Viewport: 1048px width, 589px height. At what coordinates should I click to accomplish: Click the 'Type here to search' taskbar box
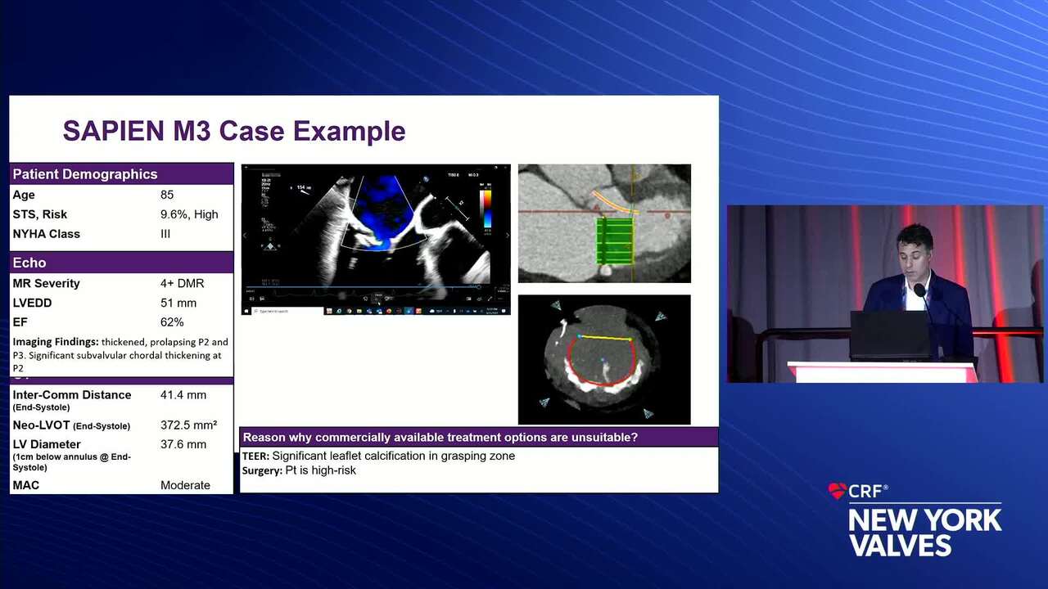(x=287, y=311)
